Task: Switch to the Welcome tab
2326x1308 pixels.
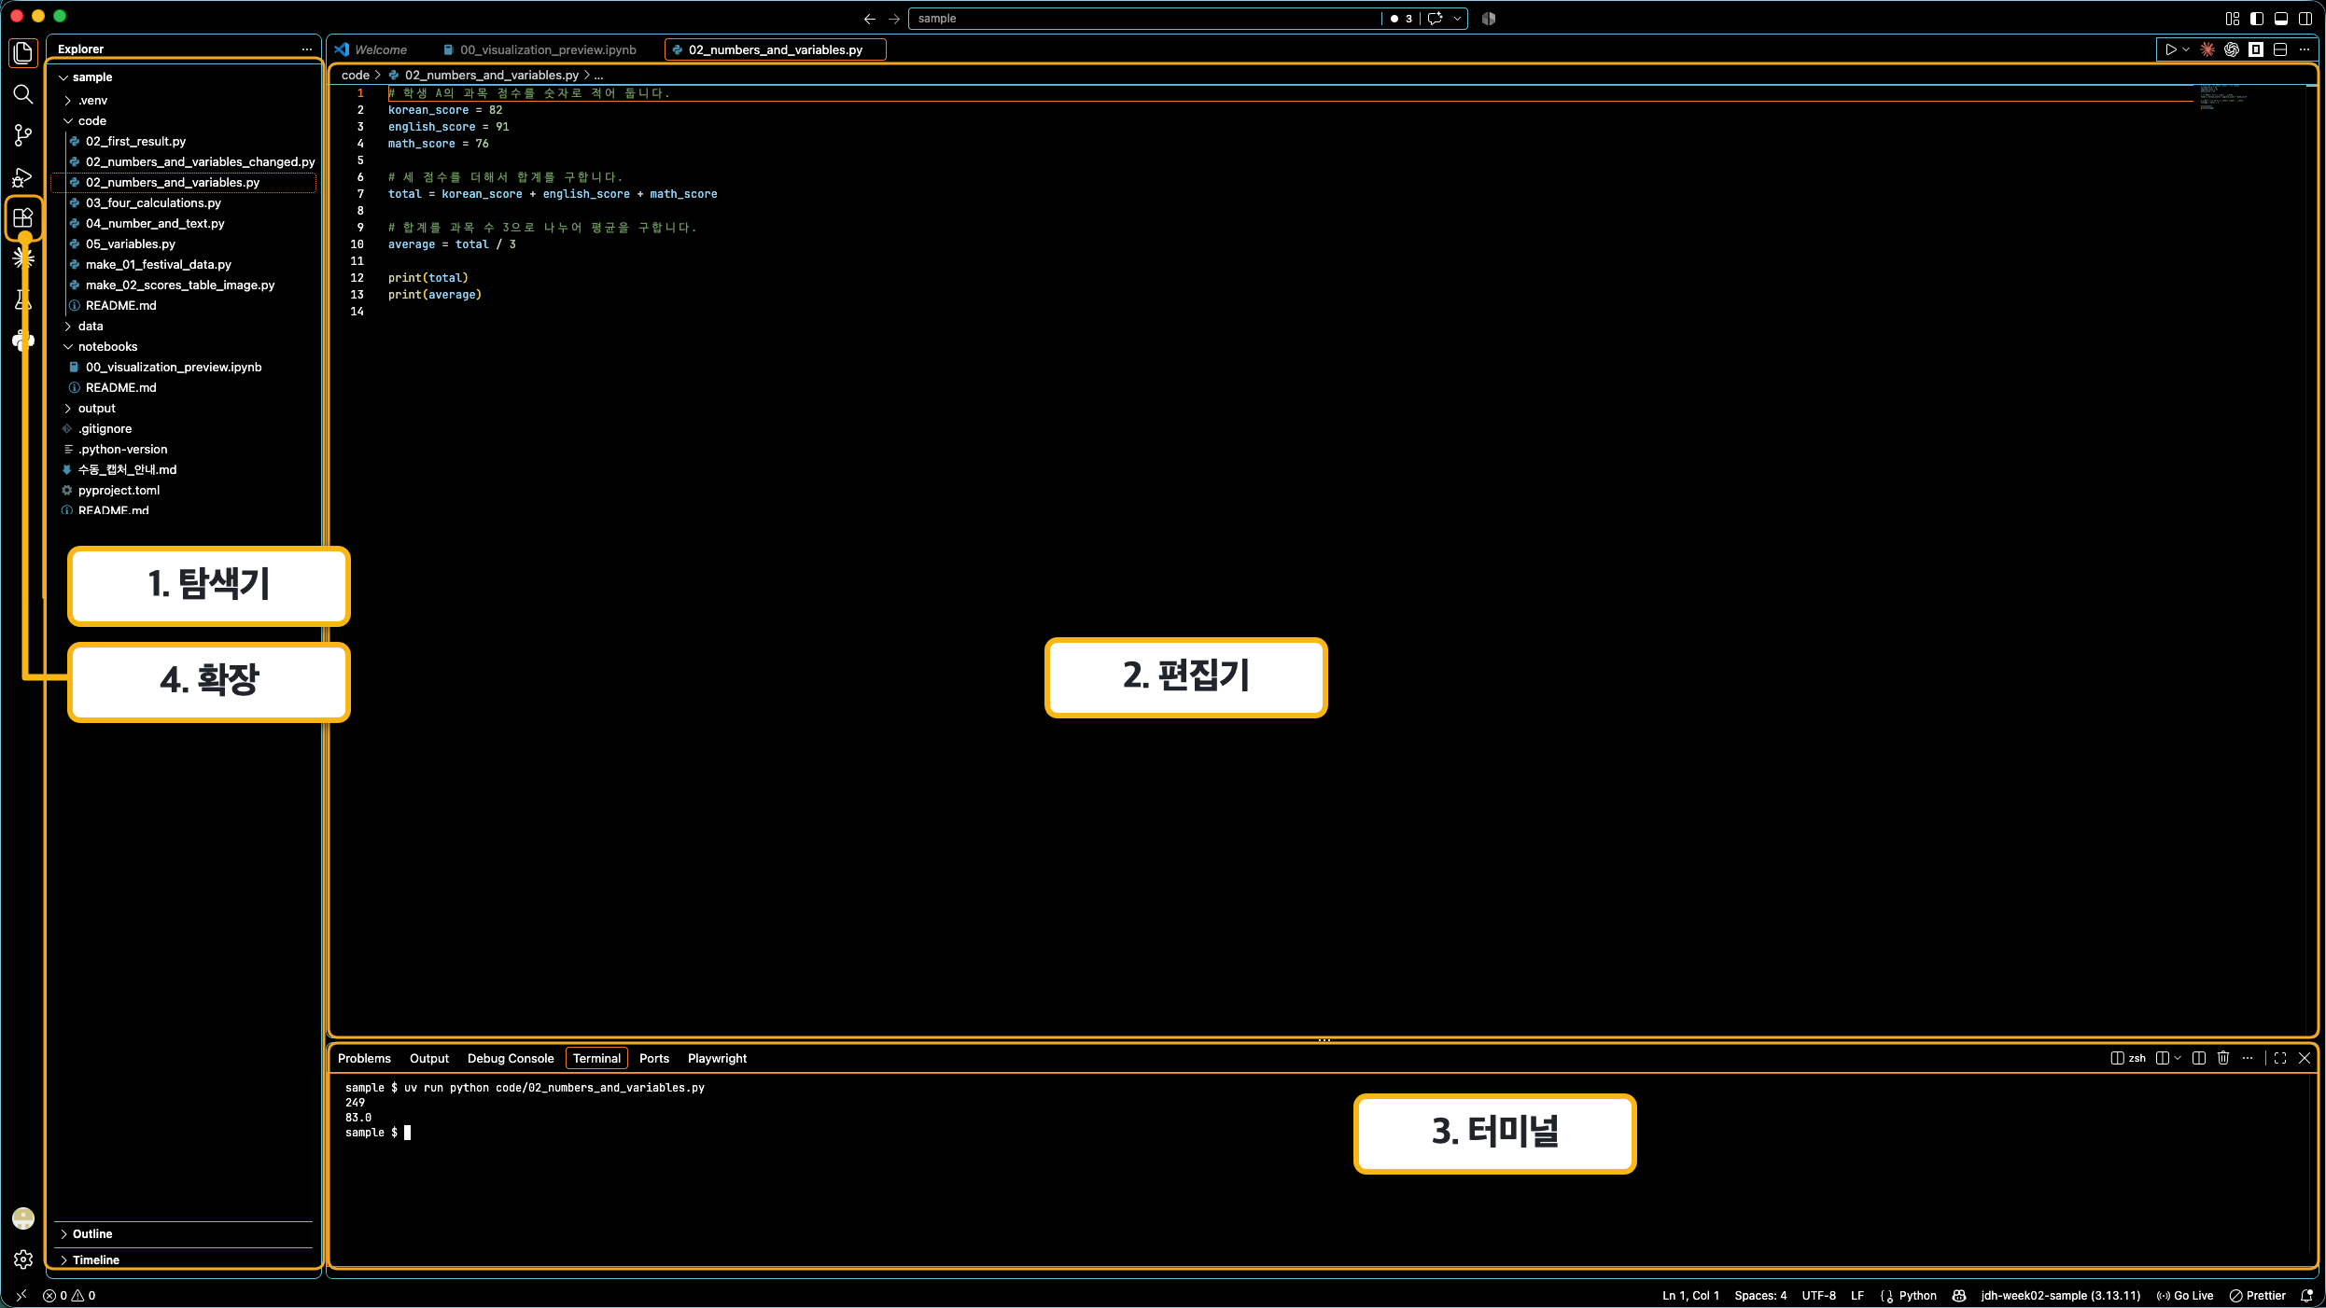Action: pos(381,49)
